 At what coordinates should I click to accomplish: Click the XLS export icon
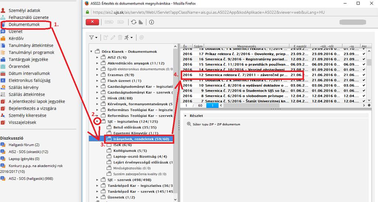tap(121, 22)
